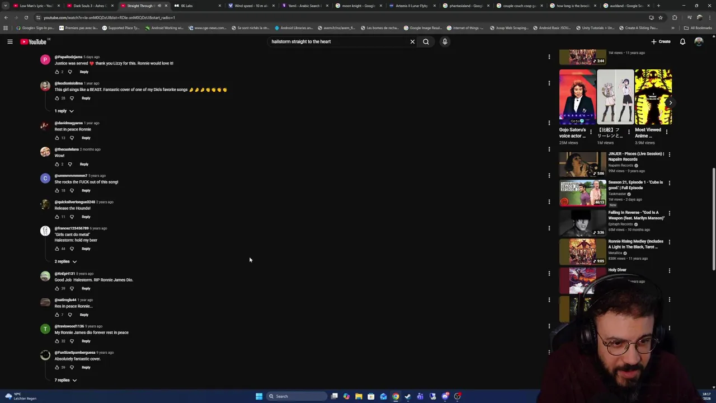This screenshot has height=403, width=716.
Task: Open the @francez123456789 avatar
Action: coord(45,231)
